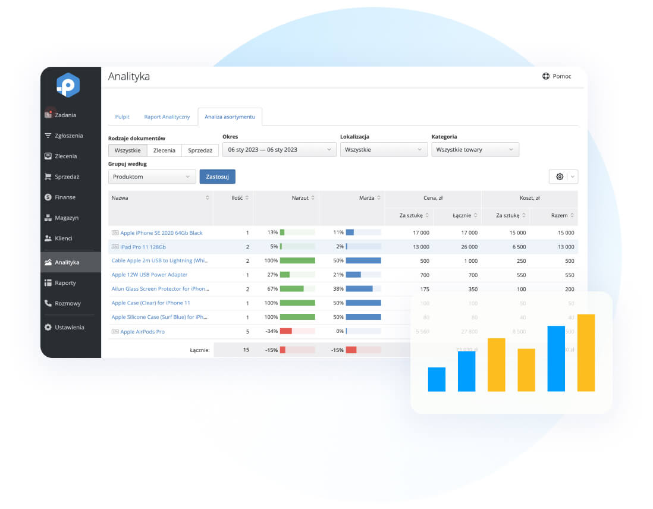Open the Okres date range dropdown
This screenshot has height=509, width=653.
click(279, 150)
